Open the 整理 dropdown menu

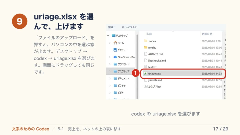pyautogui.click(x=112, y=27)
